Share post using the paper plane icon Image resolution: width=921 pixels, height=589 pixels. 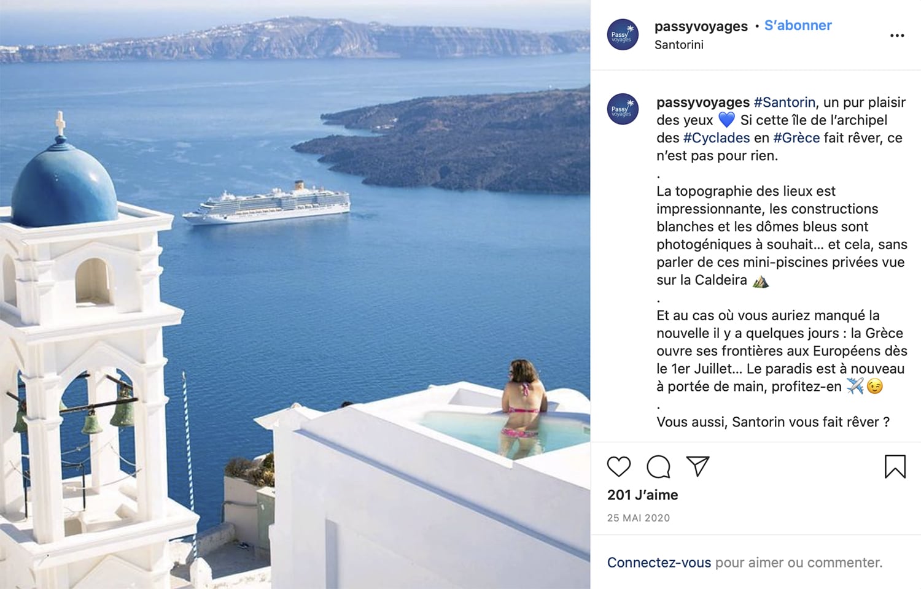point(698,466)
